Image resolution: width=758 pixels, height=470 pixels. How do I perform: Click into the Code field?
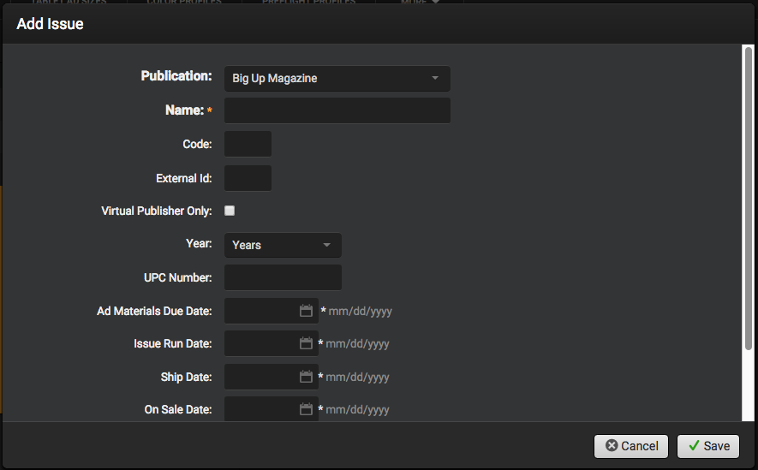248,145
